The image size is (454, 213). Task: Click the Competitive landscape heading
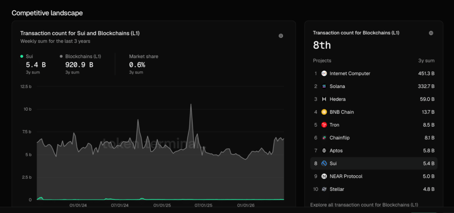click(47, 13)
